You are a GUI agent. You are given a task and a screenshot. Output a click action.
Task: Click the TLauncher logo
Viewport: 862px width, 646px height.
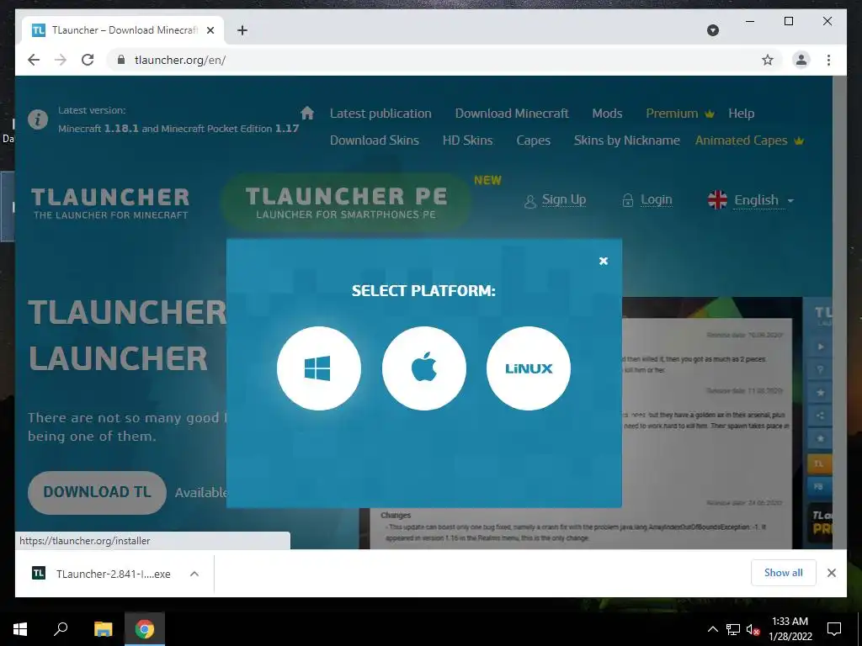click(110, 203)
